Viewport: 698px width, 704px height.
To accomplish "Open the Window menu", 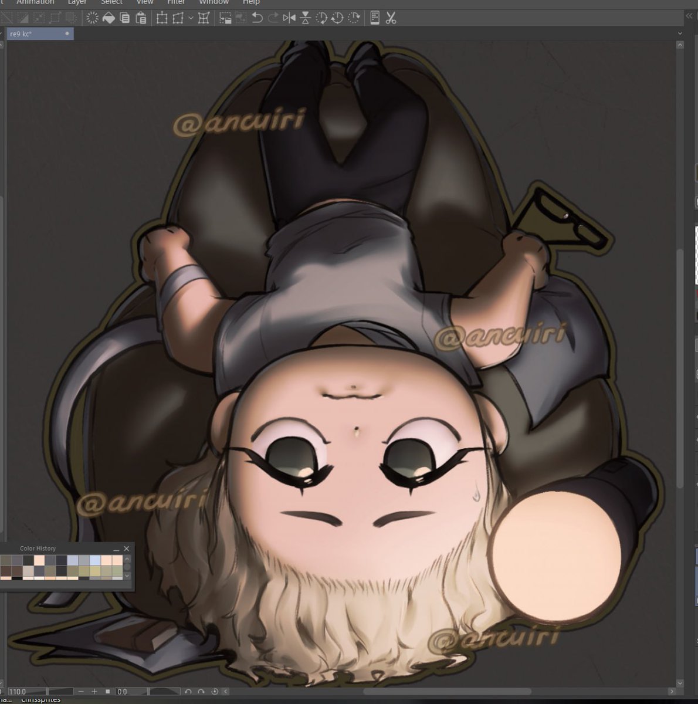I will coord(214,2).
